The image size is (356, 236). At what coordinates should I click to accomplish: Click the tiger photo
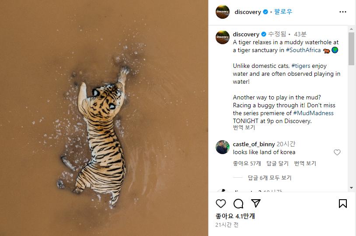[104, 118]
